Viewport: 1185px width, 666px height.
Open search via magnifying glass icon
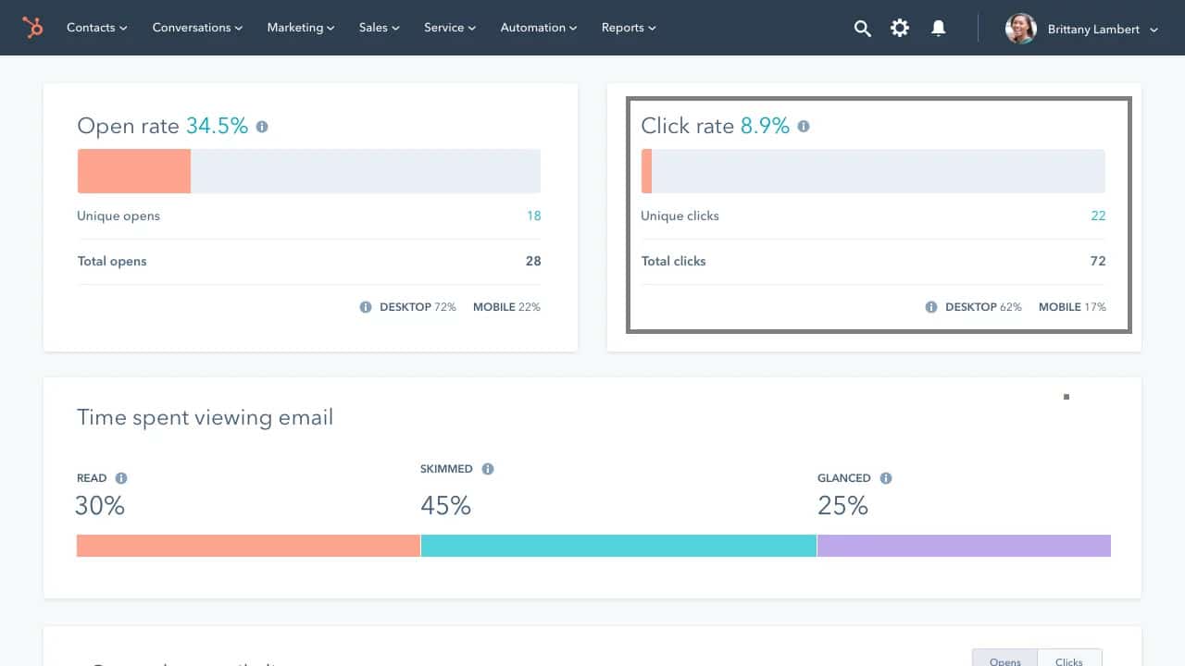point(862,29)
